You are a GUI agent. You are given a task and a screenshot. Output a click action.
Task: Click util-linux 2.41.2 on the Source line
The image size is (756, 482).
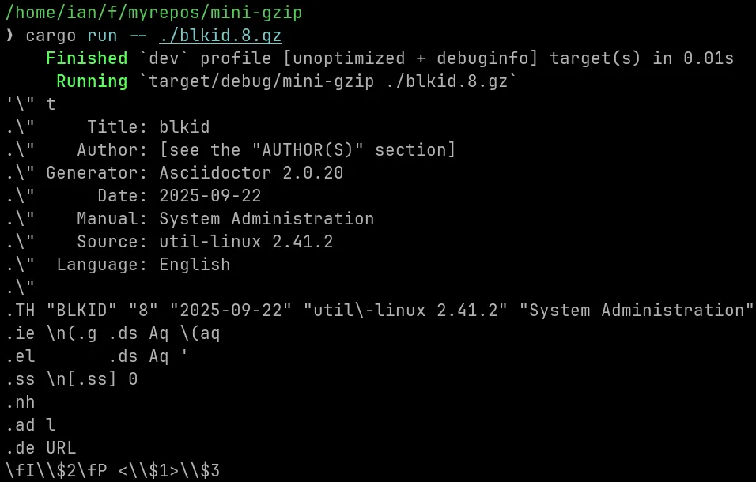click(246, 242)
